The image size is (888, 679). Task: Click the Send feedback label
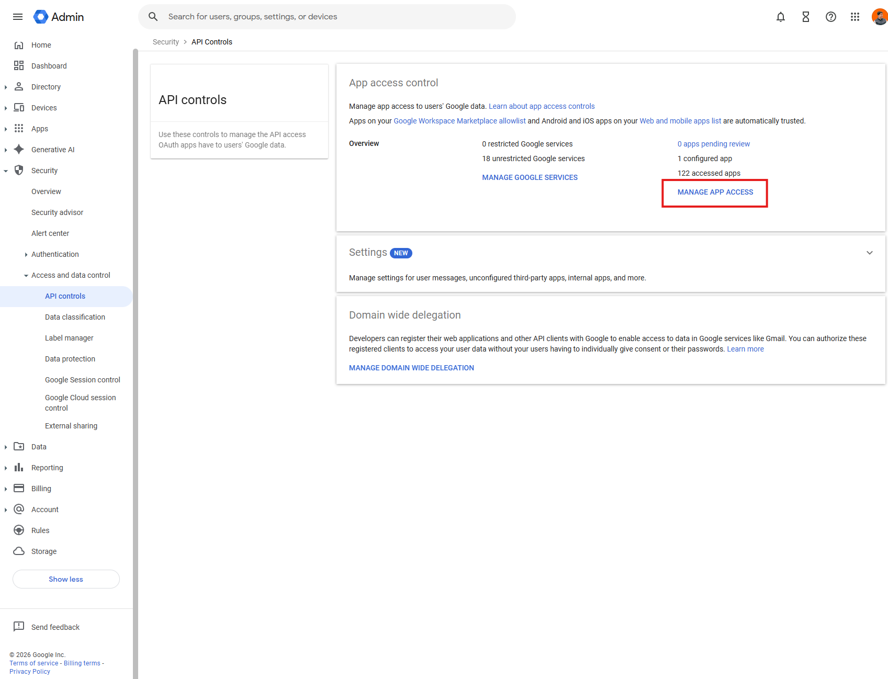coord(55,627)
